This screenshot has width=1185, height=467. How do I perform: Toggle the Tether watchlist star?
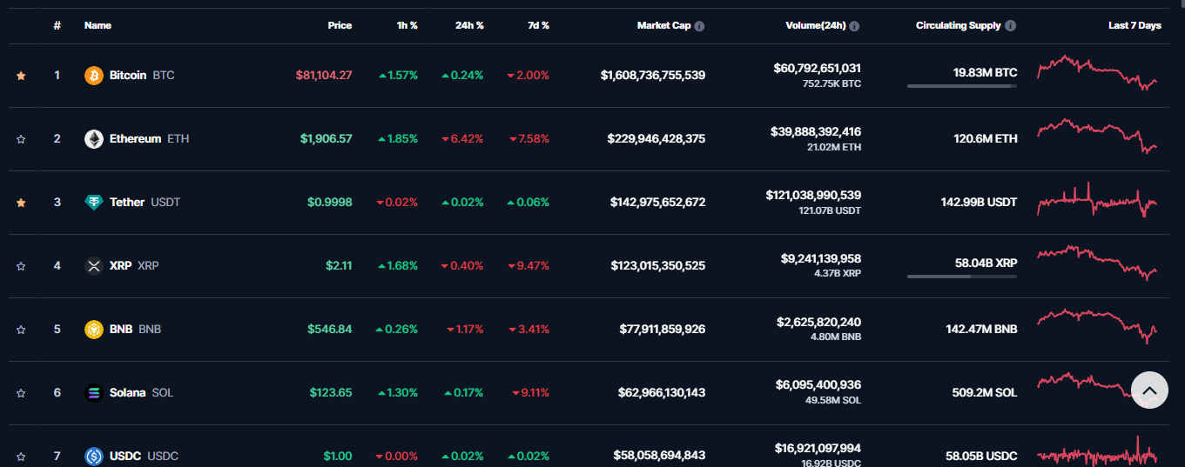[x=21, y=203]
